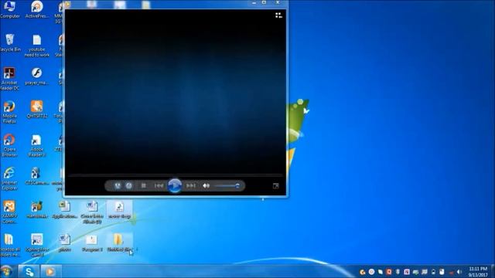Skip to the next track
495x278 pixels.
click(191, 186)
